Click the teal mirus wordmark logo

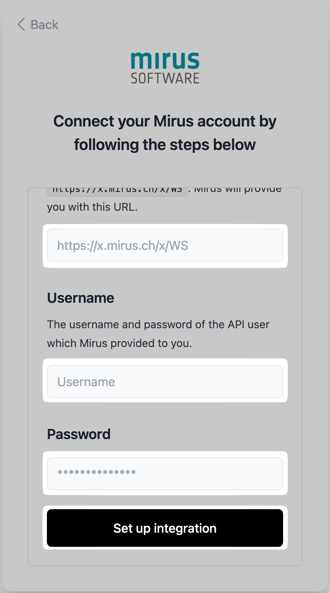(x=165, y=61)
